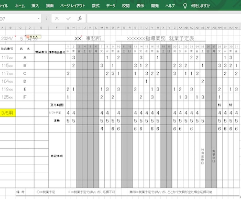Select employee number cell 117xx for A
Viewport: 241px width, 199px height.
click(8, 58)
